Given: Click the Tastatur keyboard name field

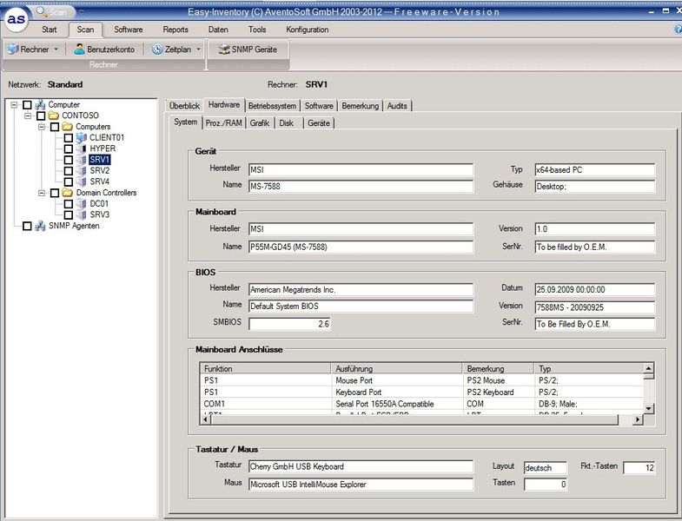Looking at the screenshot, I should click(x=361, y=467).
